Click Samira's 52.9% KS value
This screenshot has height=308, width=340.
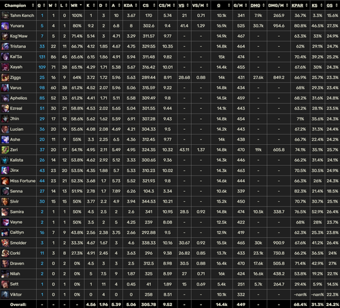coord(318,212)
